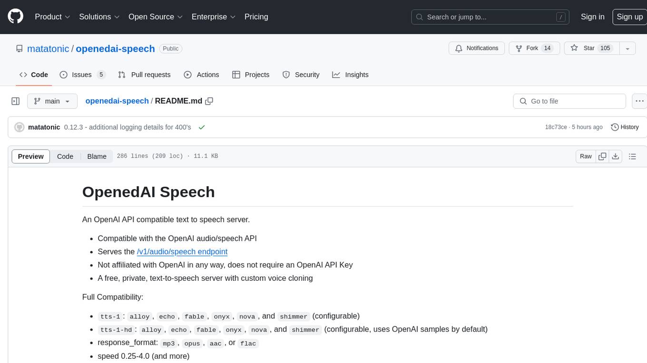The width and height of the screenshot is (647, 363).
Task: View the commit status check mark
Action: tap(202, 127)
